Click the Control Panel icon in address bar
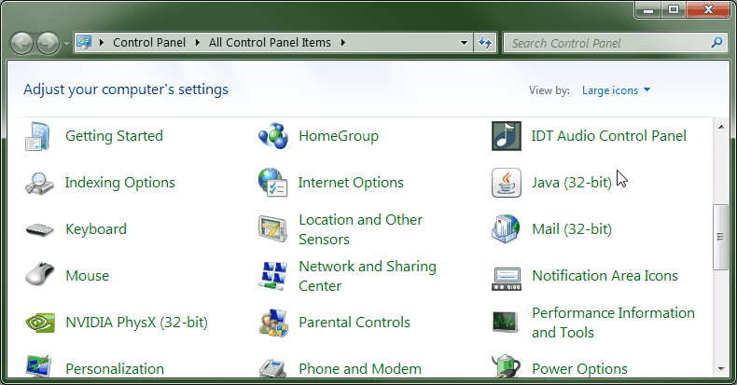The height and width of the screenshot is (385, 737). click(x=84, y=42)
